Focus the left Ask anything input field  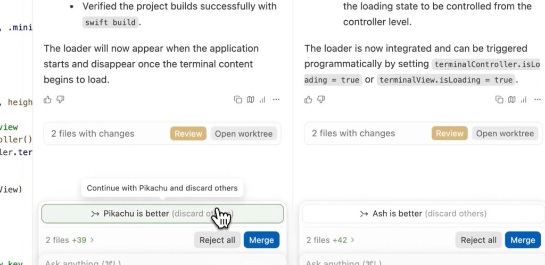(160, 262)
